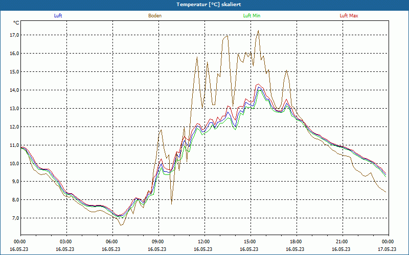Click the chart title "Temperatur [°C] skaliert"
The image size is (409, 255).
(209, 5)
